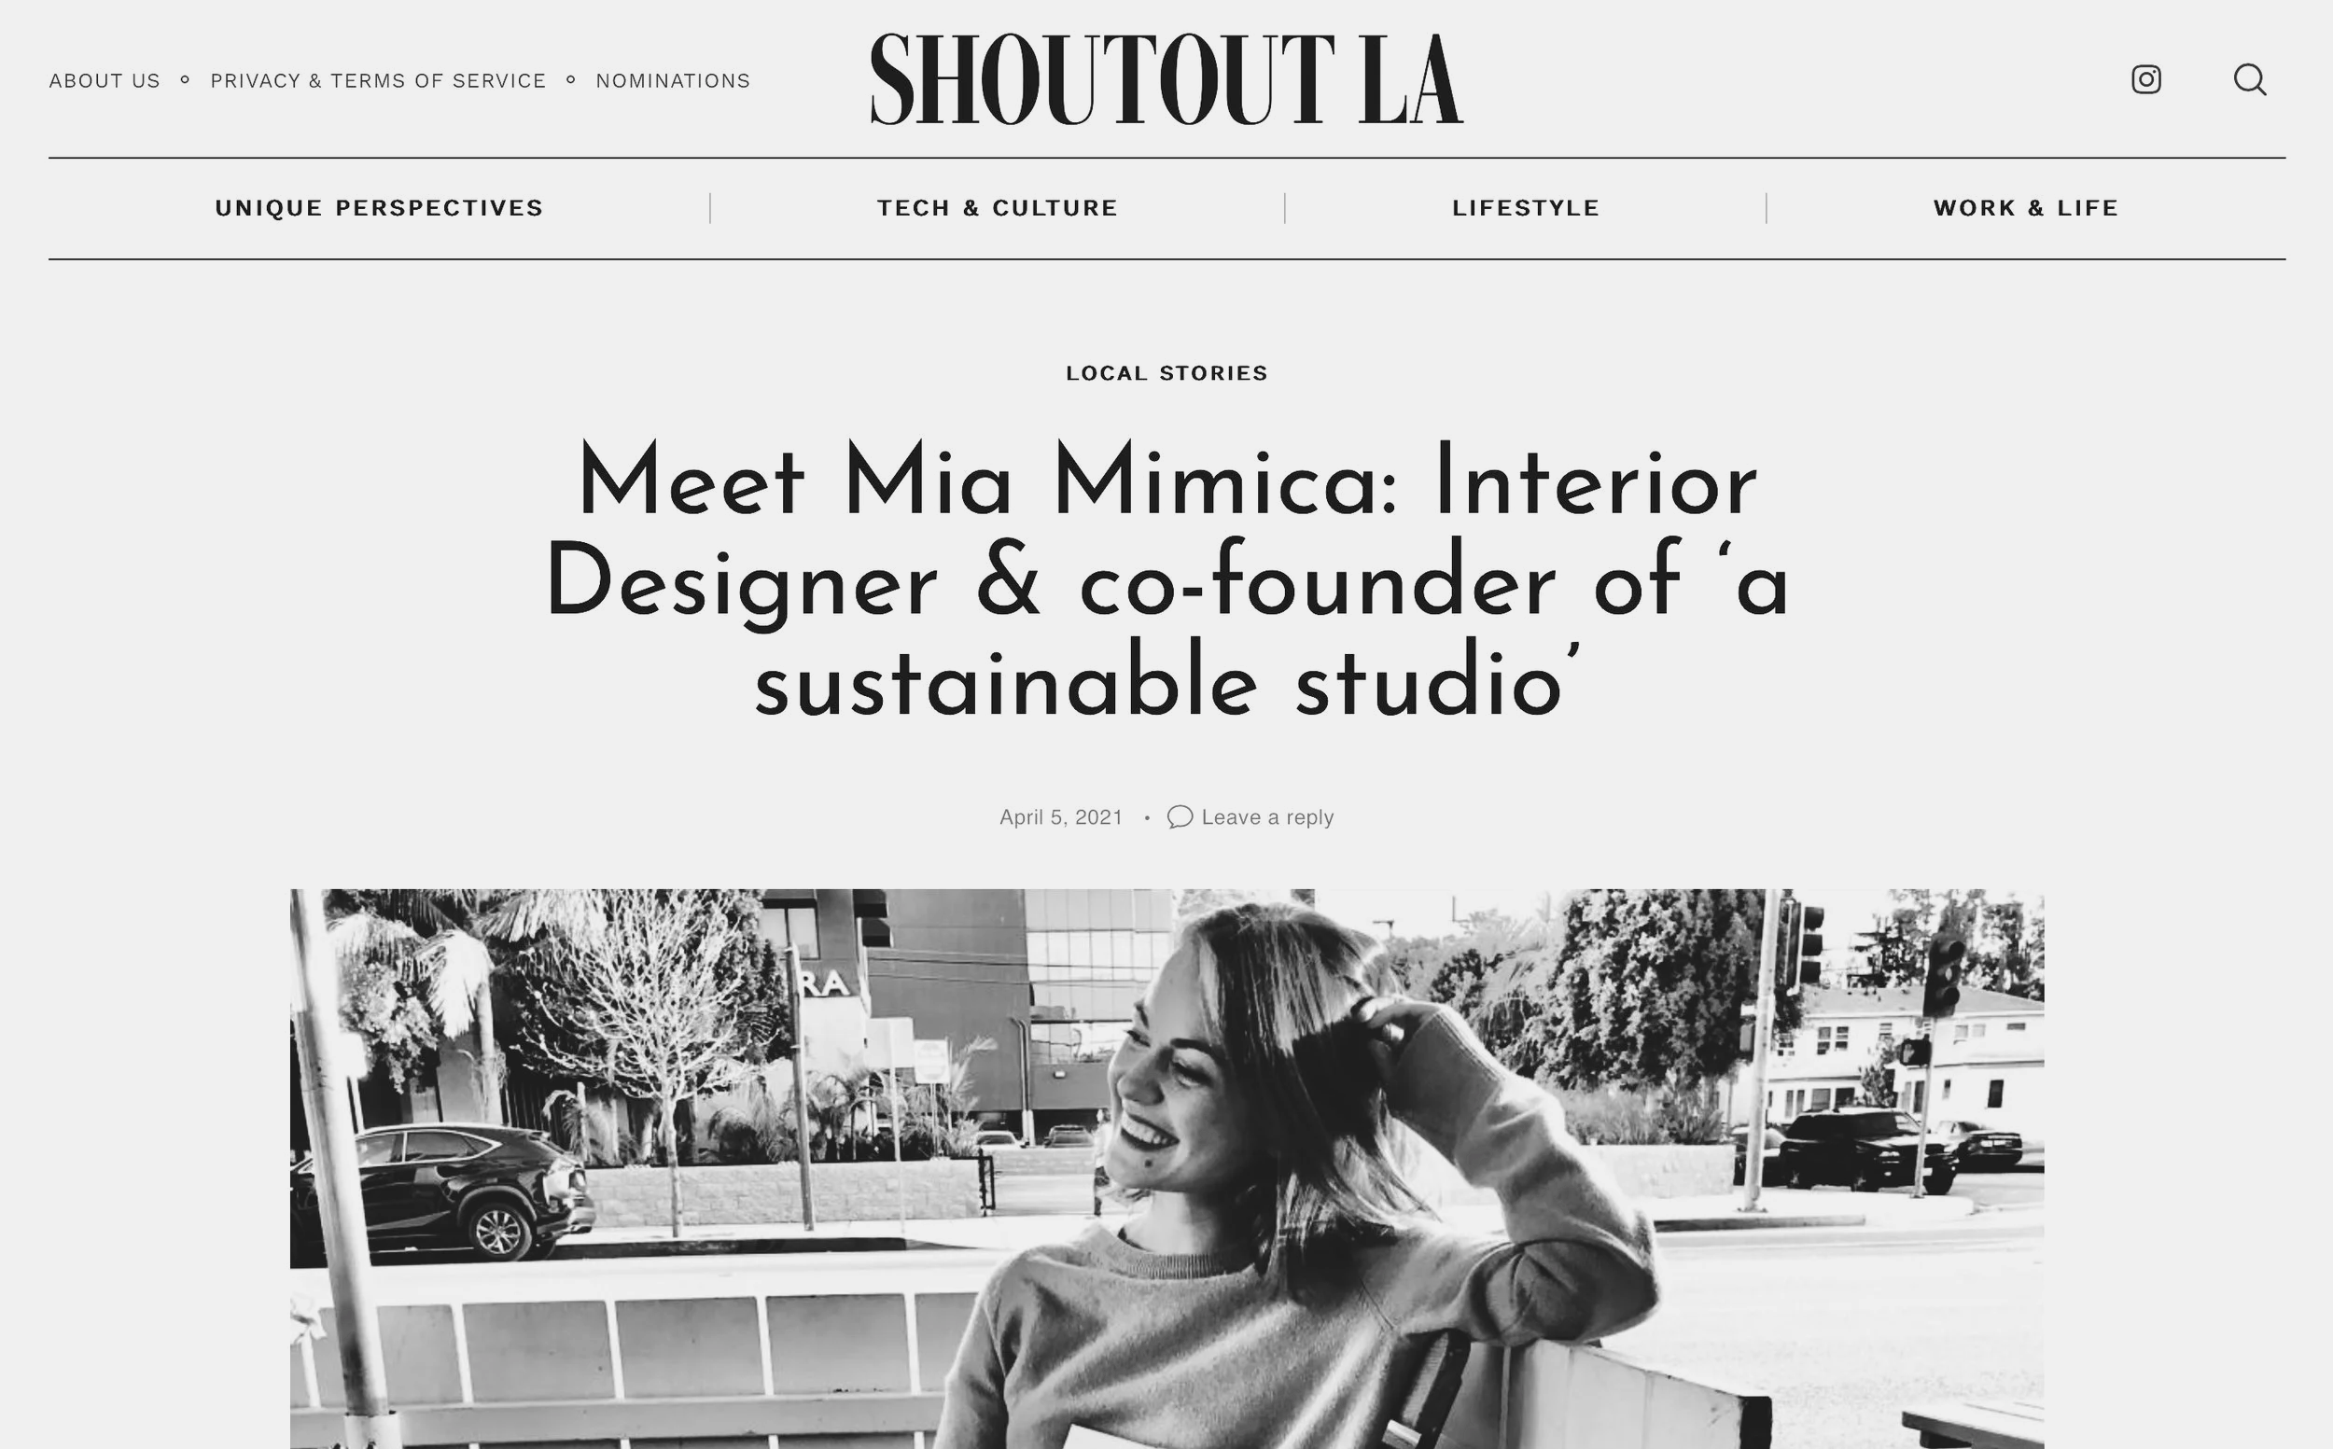The image size is (2333, 1449).
Task: Select the Work & Life menu item
Action: point(2025,208)
